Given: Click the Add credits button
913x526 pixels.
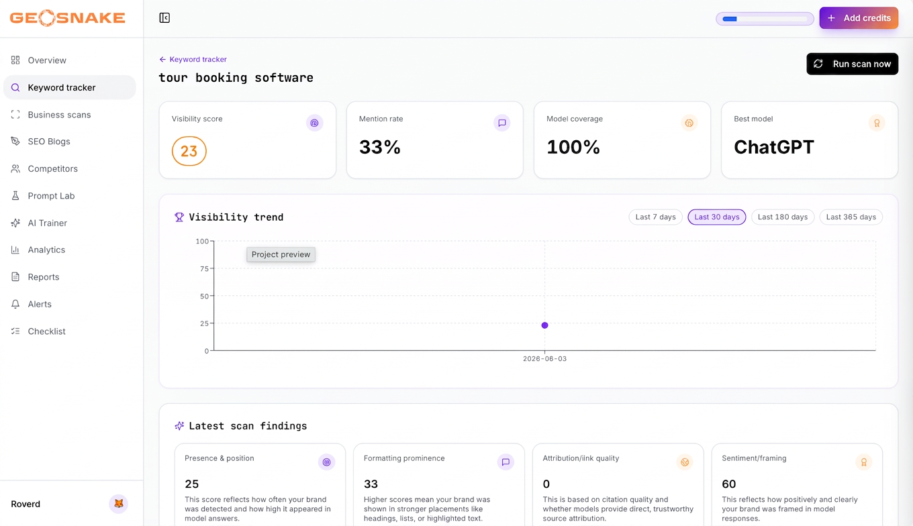Looking at the screenshot, I should (x=859, y=18).
